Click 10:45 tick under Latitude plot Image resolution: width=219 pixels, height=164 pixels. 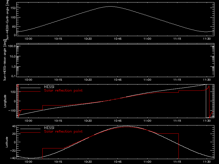(x=118, y=162)
